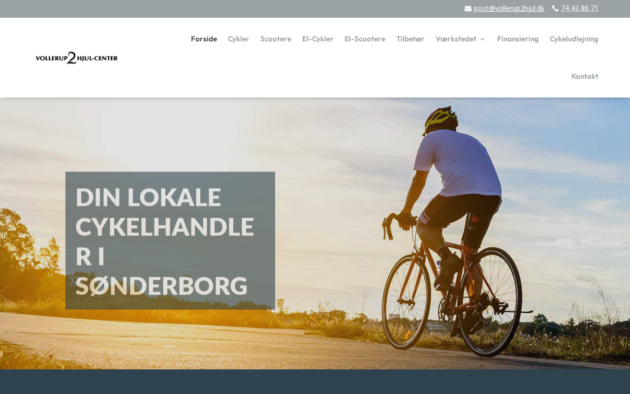Click the phone handset icon
The image size is (630, 394).
(x=555, y=8)
